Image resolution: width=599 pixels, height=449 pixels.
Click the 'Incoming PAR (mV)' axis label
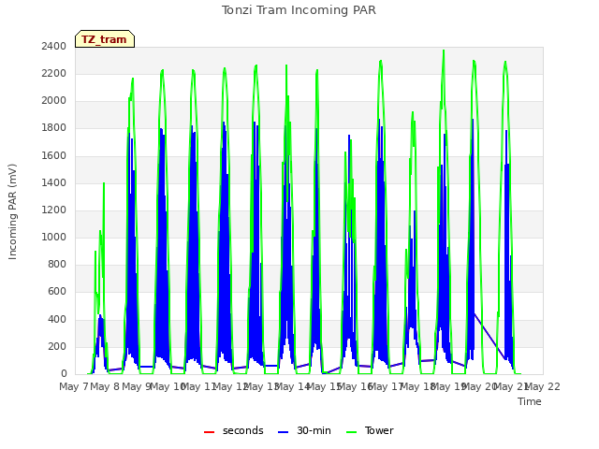[12, 211]
